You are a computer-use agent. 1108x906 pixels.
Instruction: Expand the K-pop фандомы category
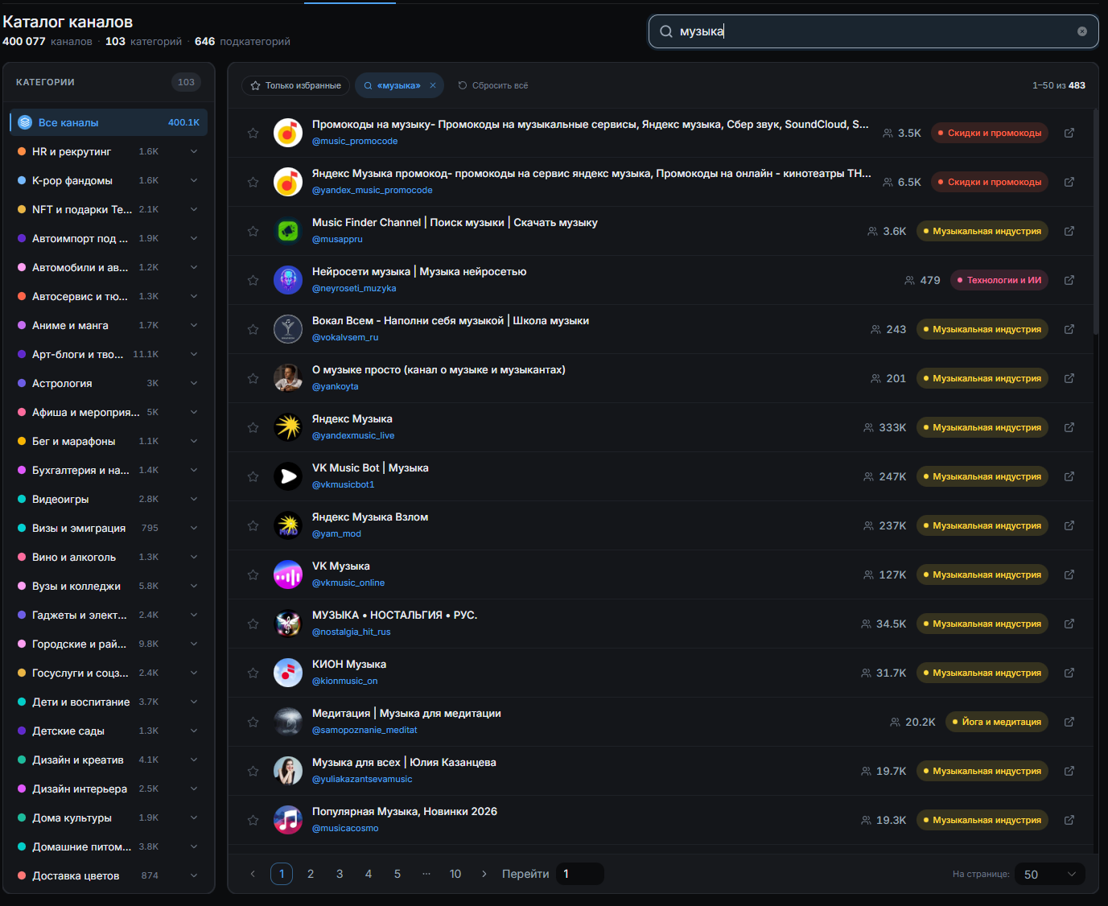[x=194, y=180]
